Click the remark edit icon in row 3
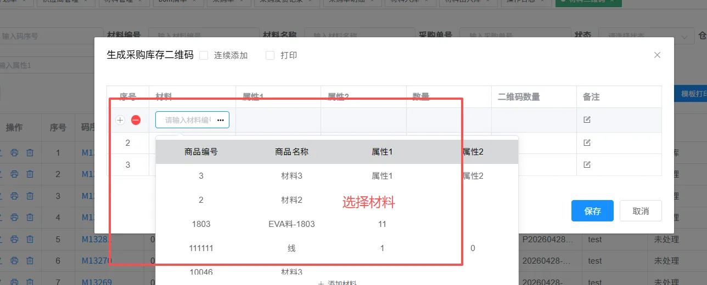This screenshot has height=285, width=707. coord(587,164)
